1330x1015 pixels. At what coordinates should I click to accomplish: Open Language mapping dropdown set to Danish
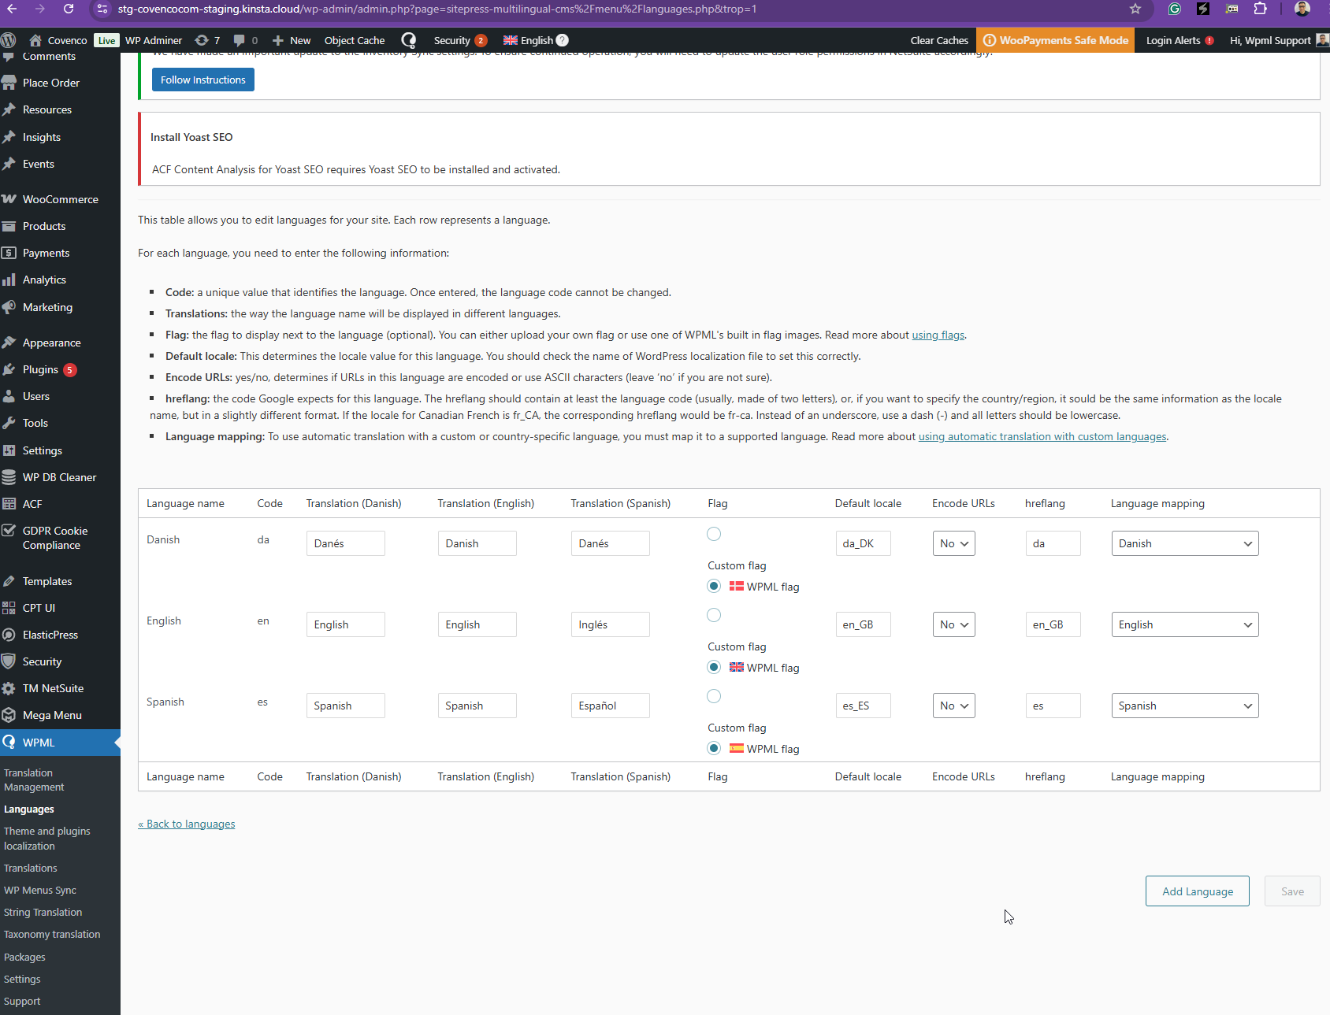1185,543
